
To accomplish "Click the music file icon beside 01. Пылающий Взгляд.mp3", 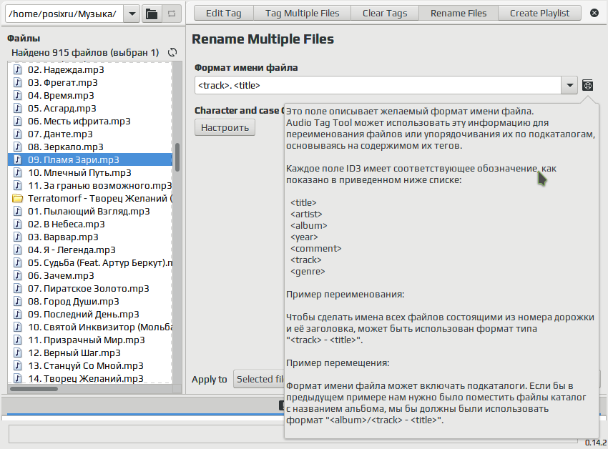I will (x=17, y=212).
